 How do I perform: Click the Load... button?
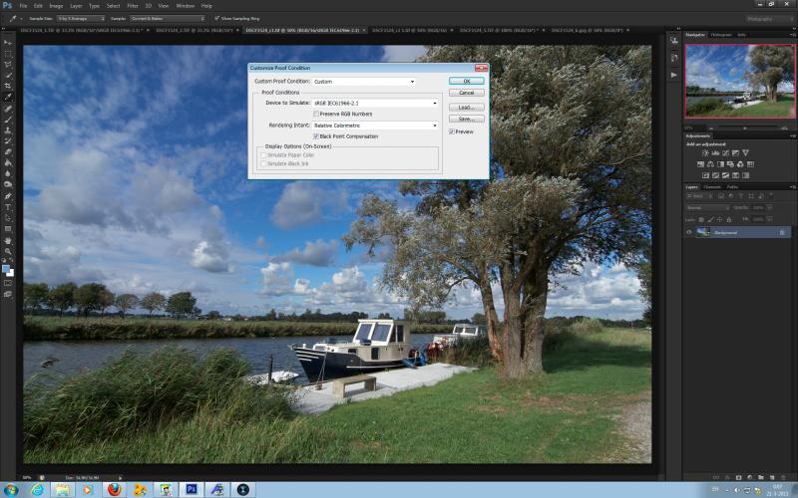(467, 108)
